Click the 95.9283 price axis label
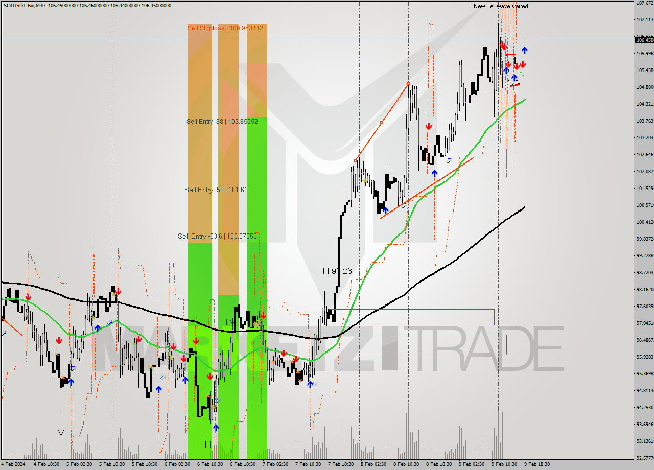Viewport: 654px width, 470px height. [645, 357]
